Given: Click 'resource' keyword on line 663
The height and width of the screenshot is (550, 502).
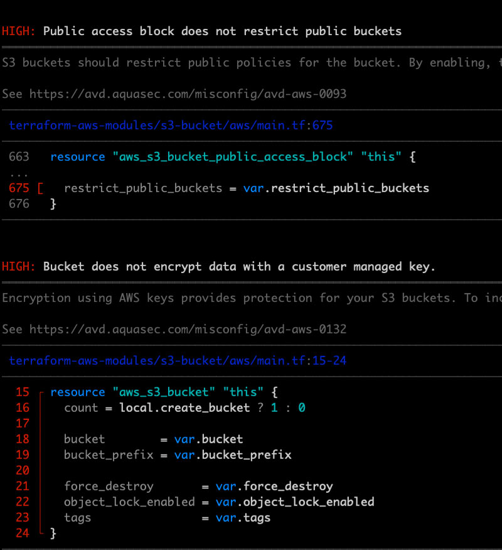Looking at the screenshot, I should click(x=78, y=157).
